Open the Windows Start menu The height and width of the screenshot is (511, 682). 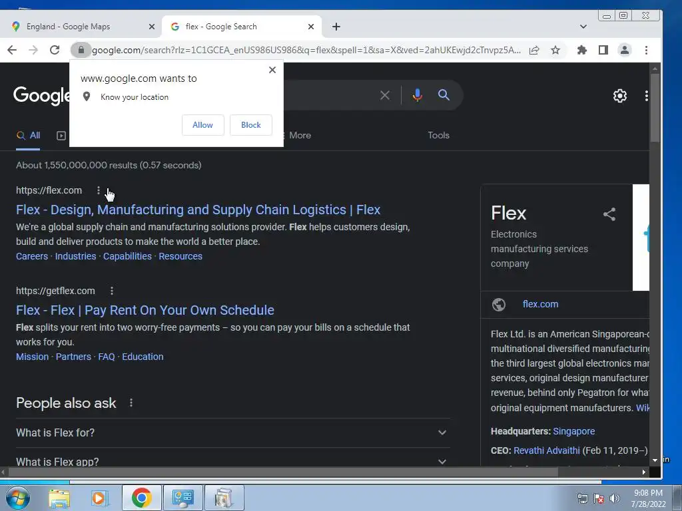coord(18,498)
